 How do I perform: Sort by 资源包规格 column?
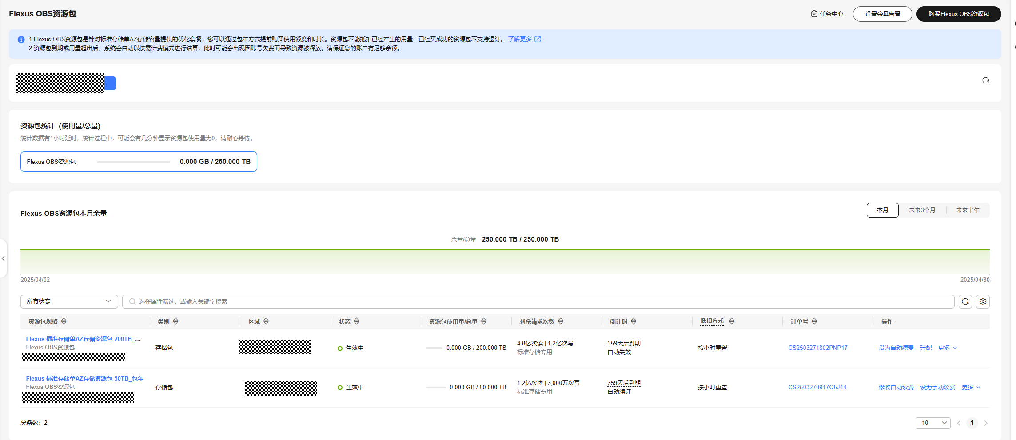64,321
